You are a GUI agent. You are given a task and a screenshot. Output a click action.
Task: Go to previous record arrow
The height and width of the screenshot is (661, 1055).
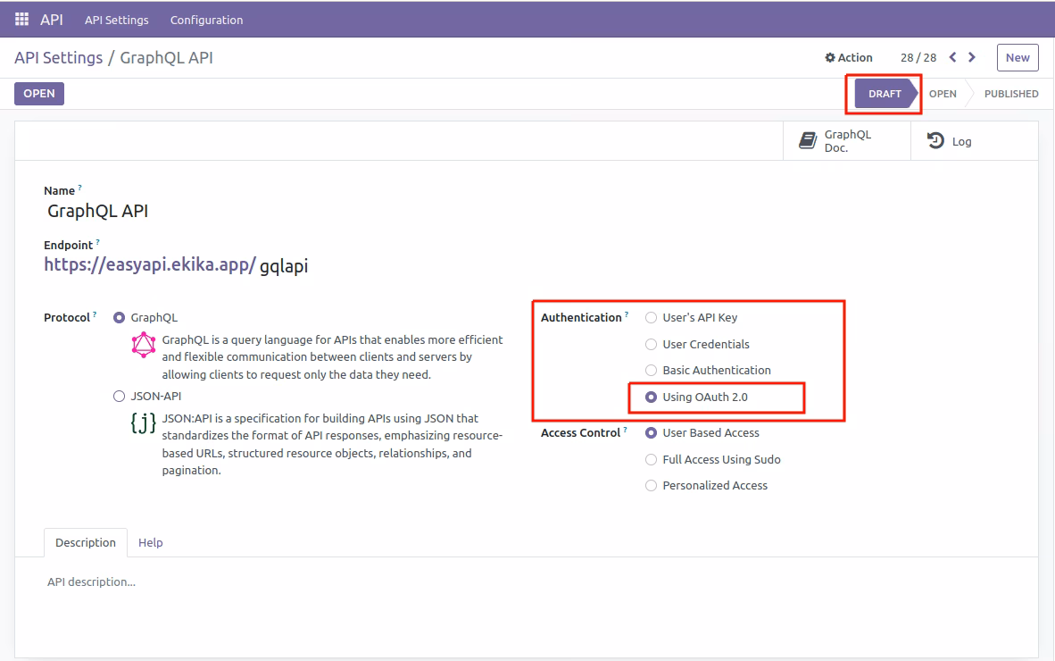[x=952, y=57]
